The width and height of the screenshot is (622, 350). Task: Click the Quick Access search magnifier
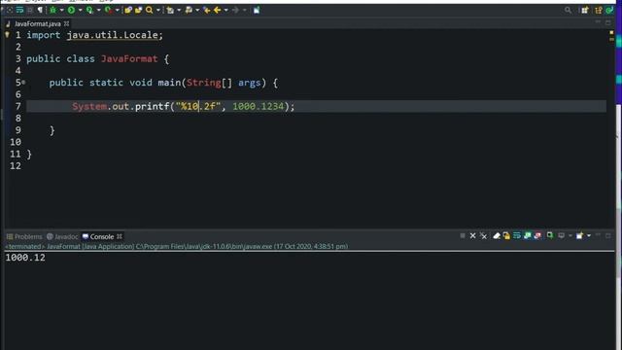(568, 10)
